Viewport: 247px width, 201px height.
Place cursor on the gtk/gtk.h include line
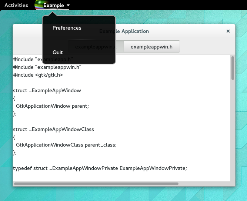(x=38, y=75)
